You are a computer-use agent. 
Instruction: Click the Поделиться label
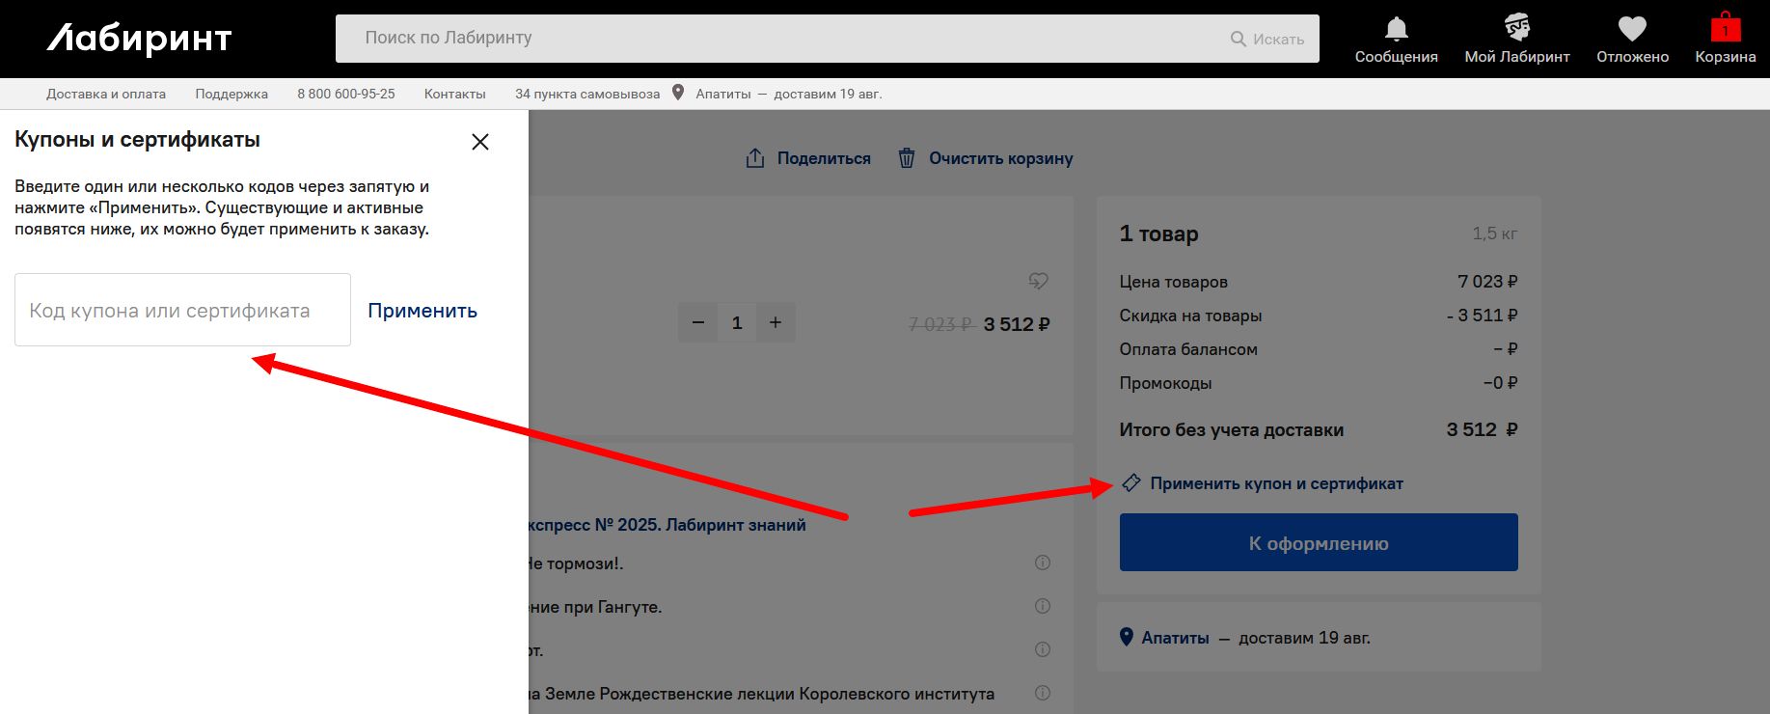point(824,158)
